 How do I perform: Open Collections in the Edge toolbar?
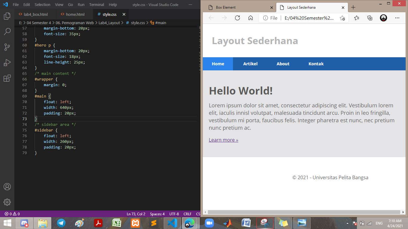pos(370,18)
